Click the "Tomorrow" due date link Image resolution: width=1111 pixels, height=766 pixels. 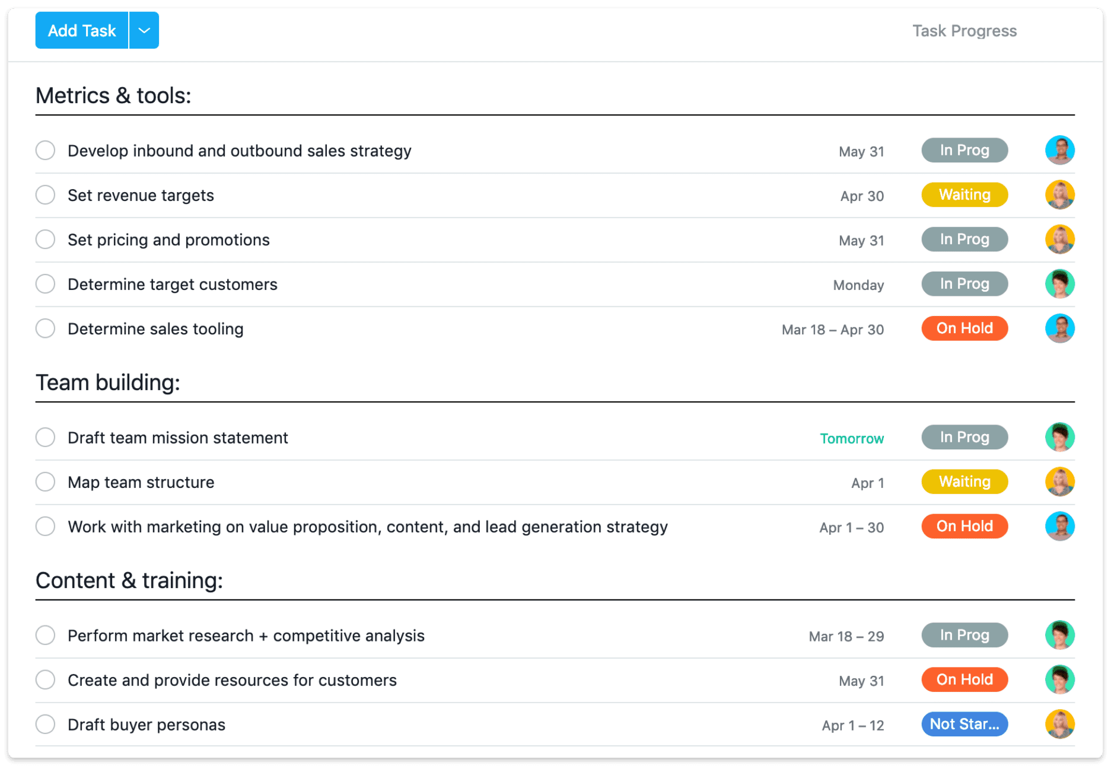click(x=852, y=439)
